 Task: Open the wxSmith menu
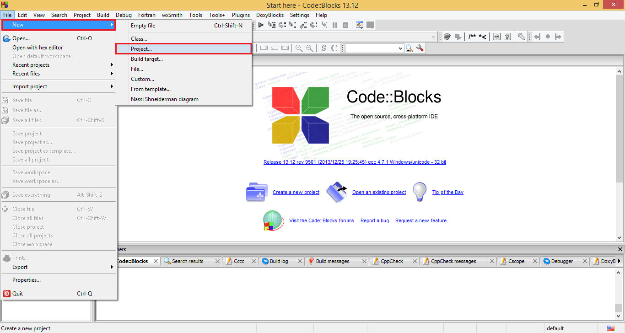[x=172, y=15]
